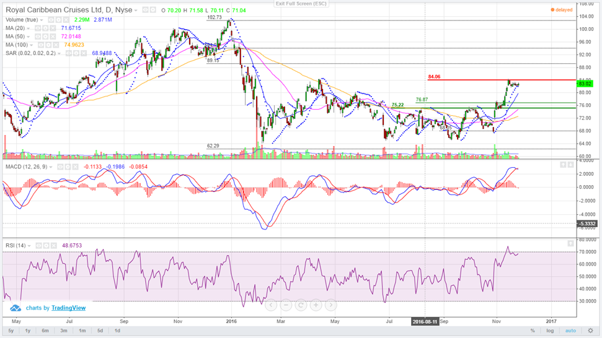Image resolution: width=602 pixels, height=338 pixels.
Task: Open MA (50) format settings
Action: [45, 37]
